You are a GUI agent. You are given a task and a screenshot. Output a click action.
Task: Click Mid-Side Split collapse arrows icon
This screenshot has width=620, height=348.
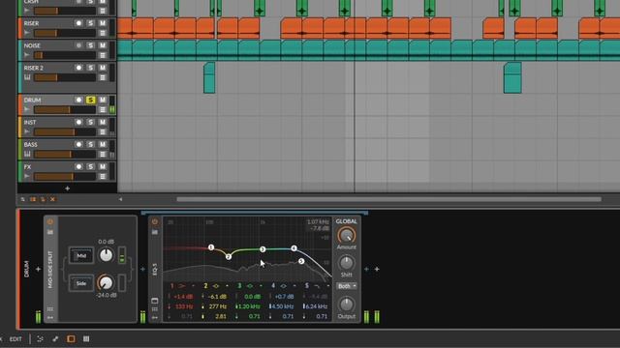(x=49, y=317)
